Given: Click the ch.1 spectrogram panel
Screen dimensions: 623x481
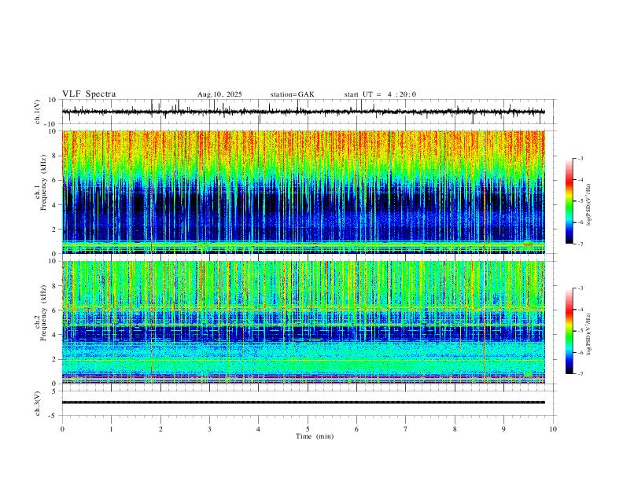Looking at the screenshot, I should point(303,192).
